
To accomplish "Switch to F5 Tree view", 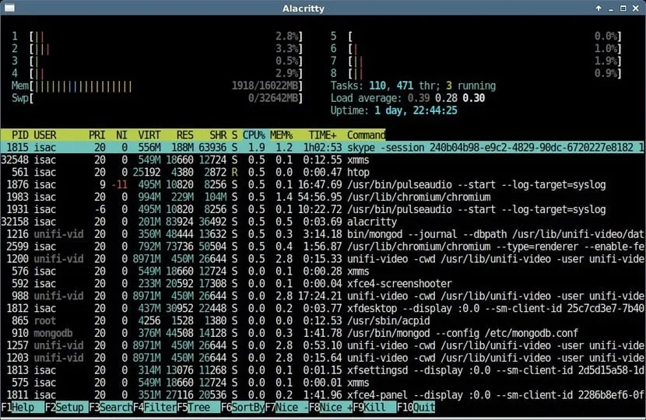I will (x=198, y=408).
